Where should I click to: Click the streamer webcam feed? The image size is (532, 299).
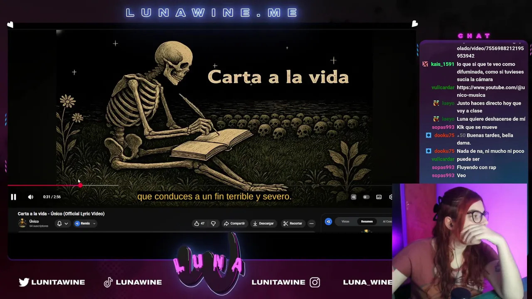[x=460, y=241]
